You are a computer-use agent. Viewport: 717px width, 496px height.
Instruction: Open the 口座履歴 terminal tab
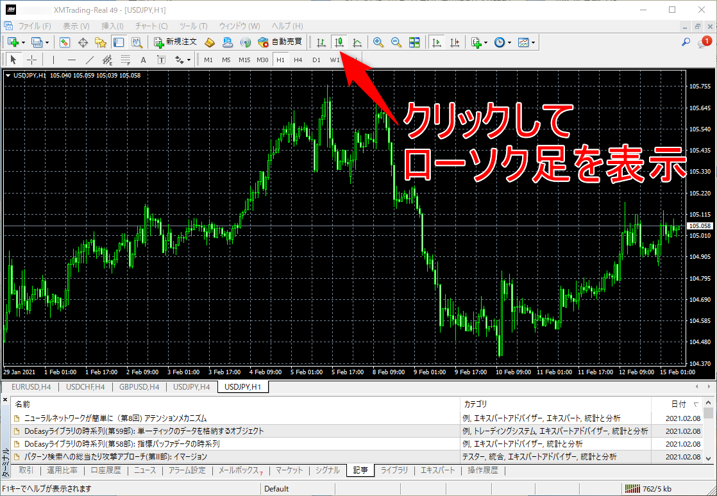tap(106, 470)
